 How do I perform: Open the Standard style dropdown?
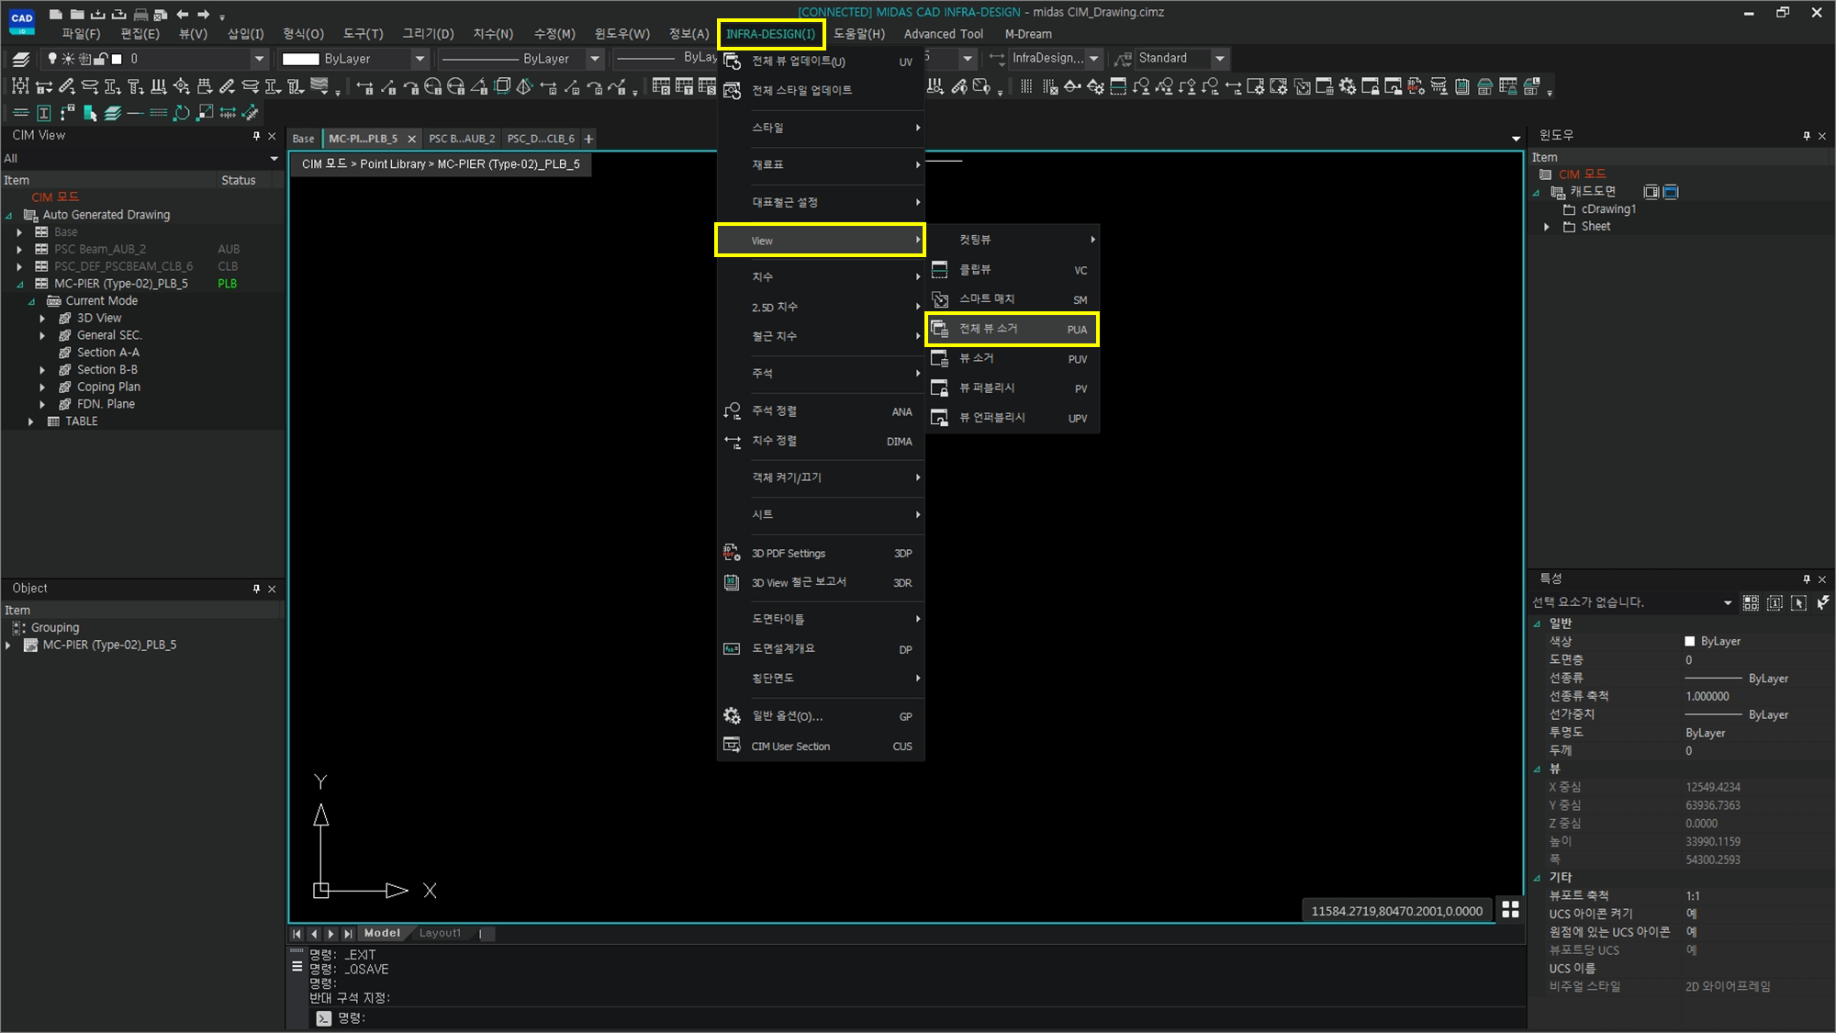(x=1219, y=59)
